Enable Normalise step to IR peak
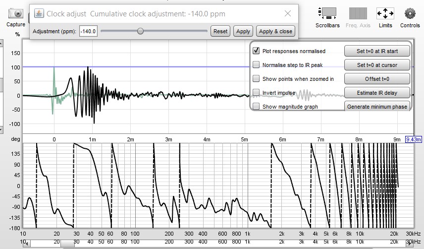 click(x=256, y=64)
